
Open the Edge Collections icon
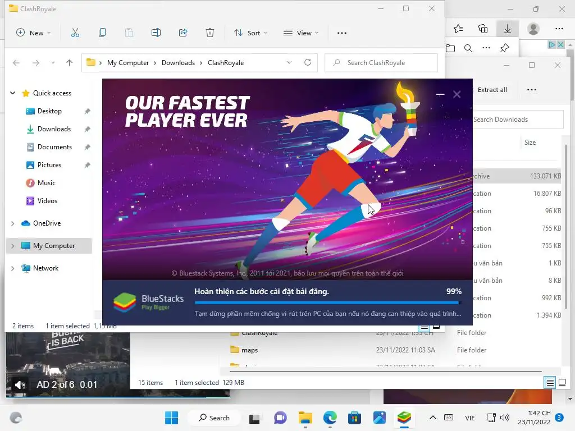click(x=483, y=29)
